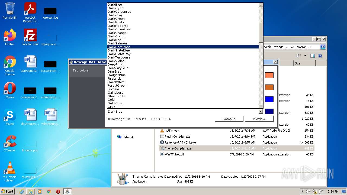The width and height of the screenshot is (347, 195).
Task: Open the Firefox desktop shortcut
Action: (x=10, y=37)
